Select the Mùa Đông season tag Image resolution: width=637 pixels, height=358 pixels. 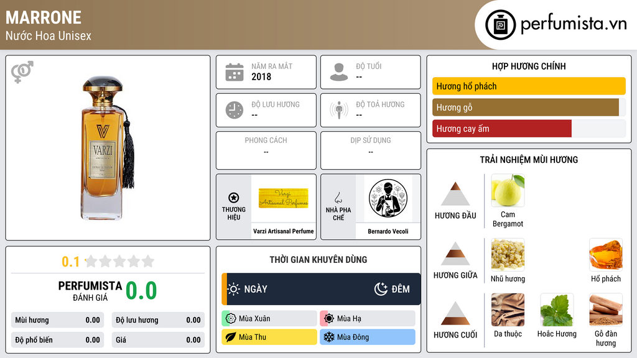pyautogui.click(x=368, y=337)
